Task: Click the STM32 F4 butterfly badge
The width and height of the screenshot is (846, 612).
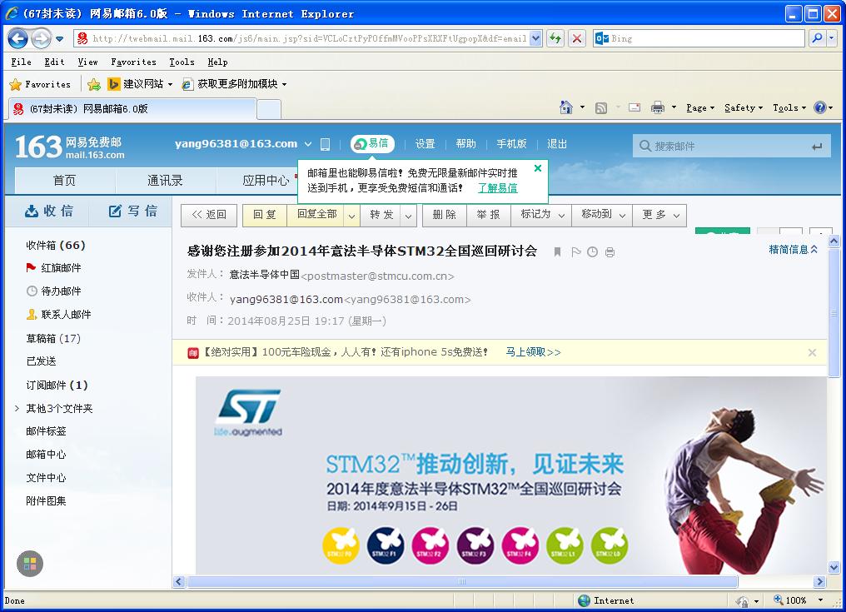Action: [x=520, y=545]
